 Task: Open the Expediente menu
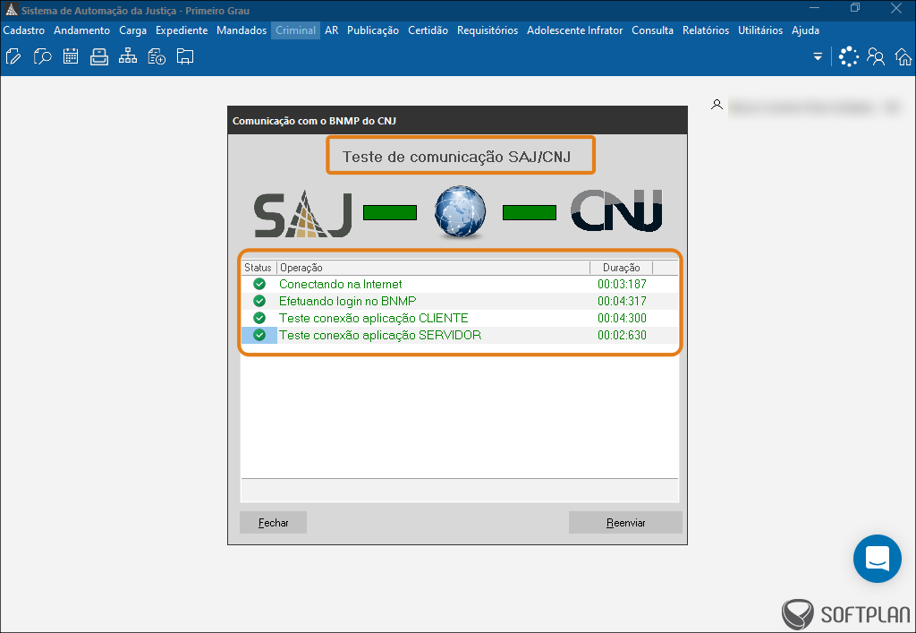point(182,30)
